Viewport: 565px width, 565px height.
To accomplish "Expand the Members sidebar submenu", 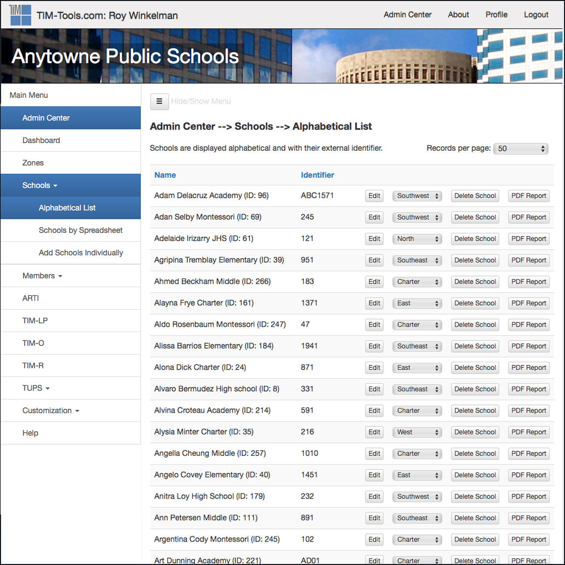I will [x=71, y=276].
